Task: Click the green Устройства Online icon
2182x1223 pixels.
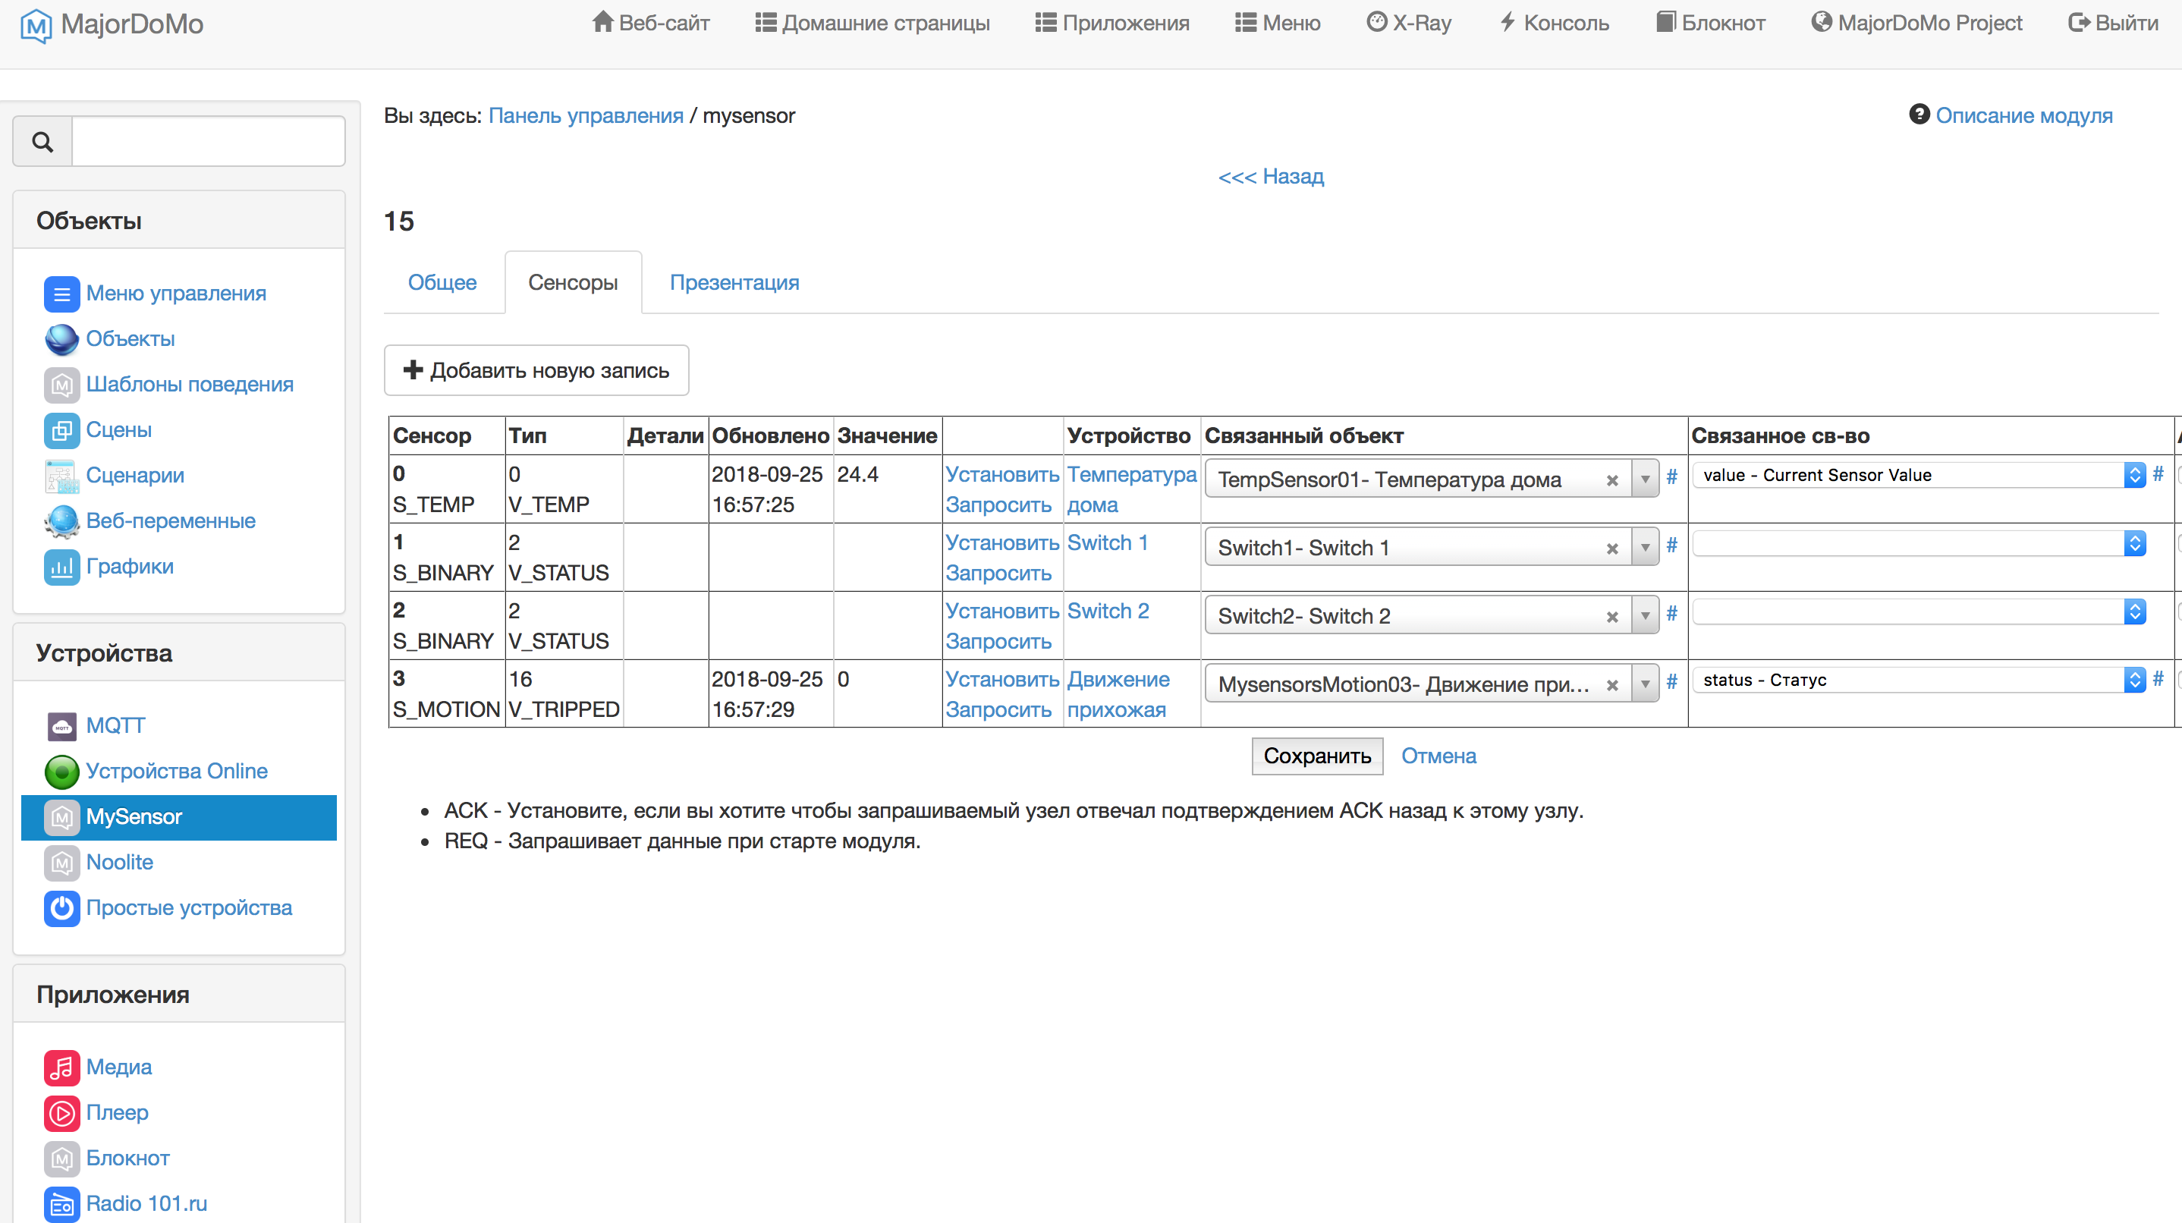Action: click(61, 772)
